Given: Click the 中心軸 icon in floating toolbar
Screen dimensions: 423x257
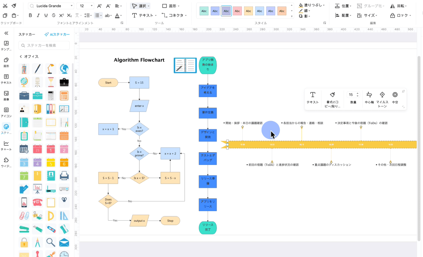Looking at the screenshot, I should tap(369, 95).
